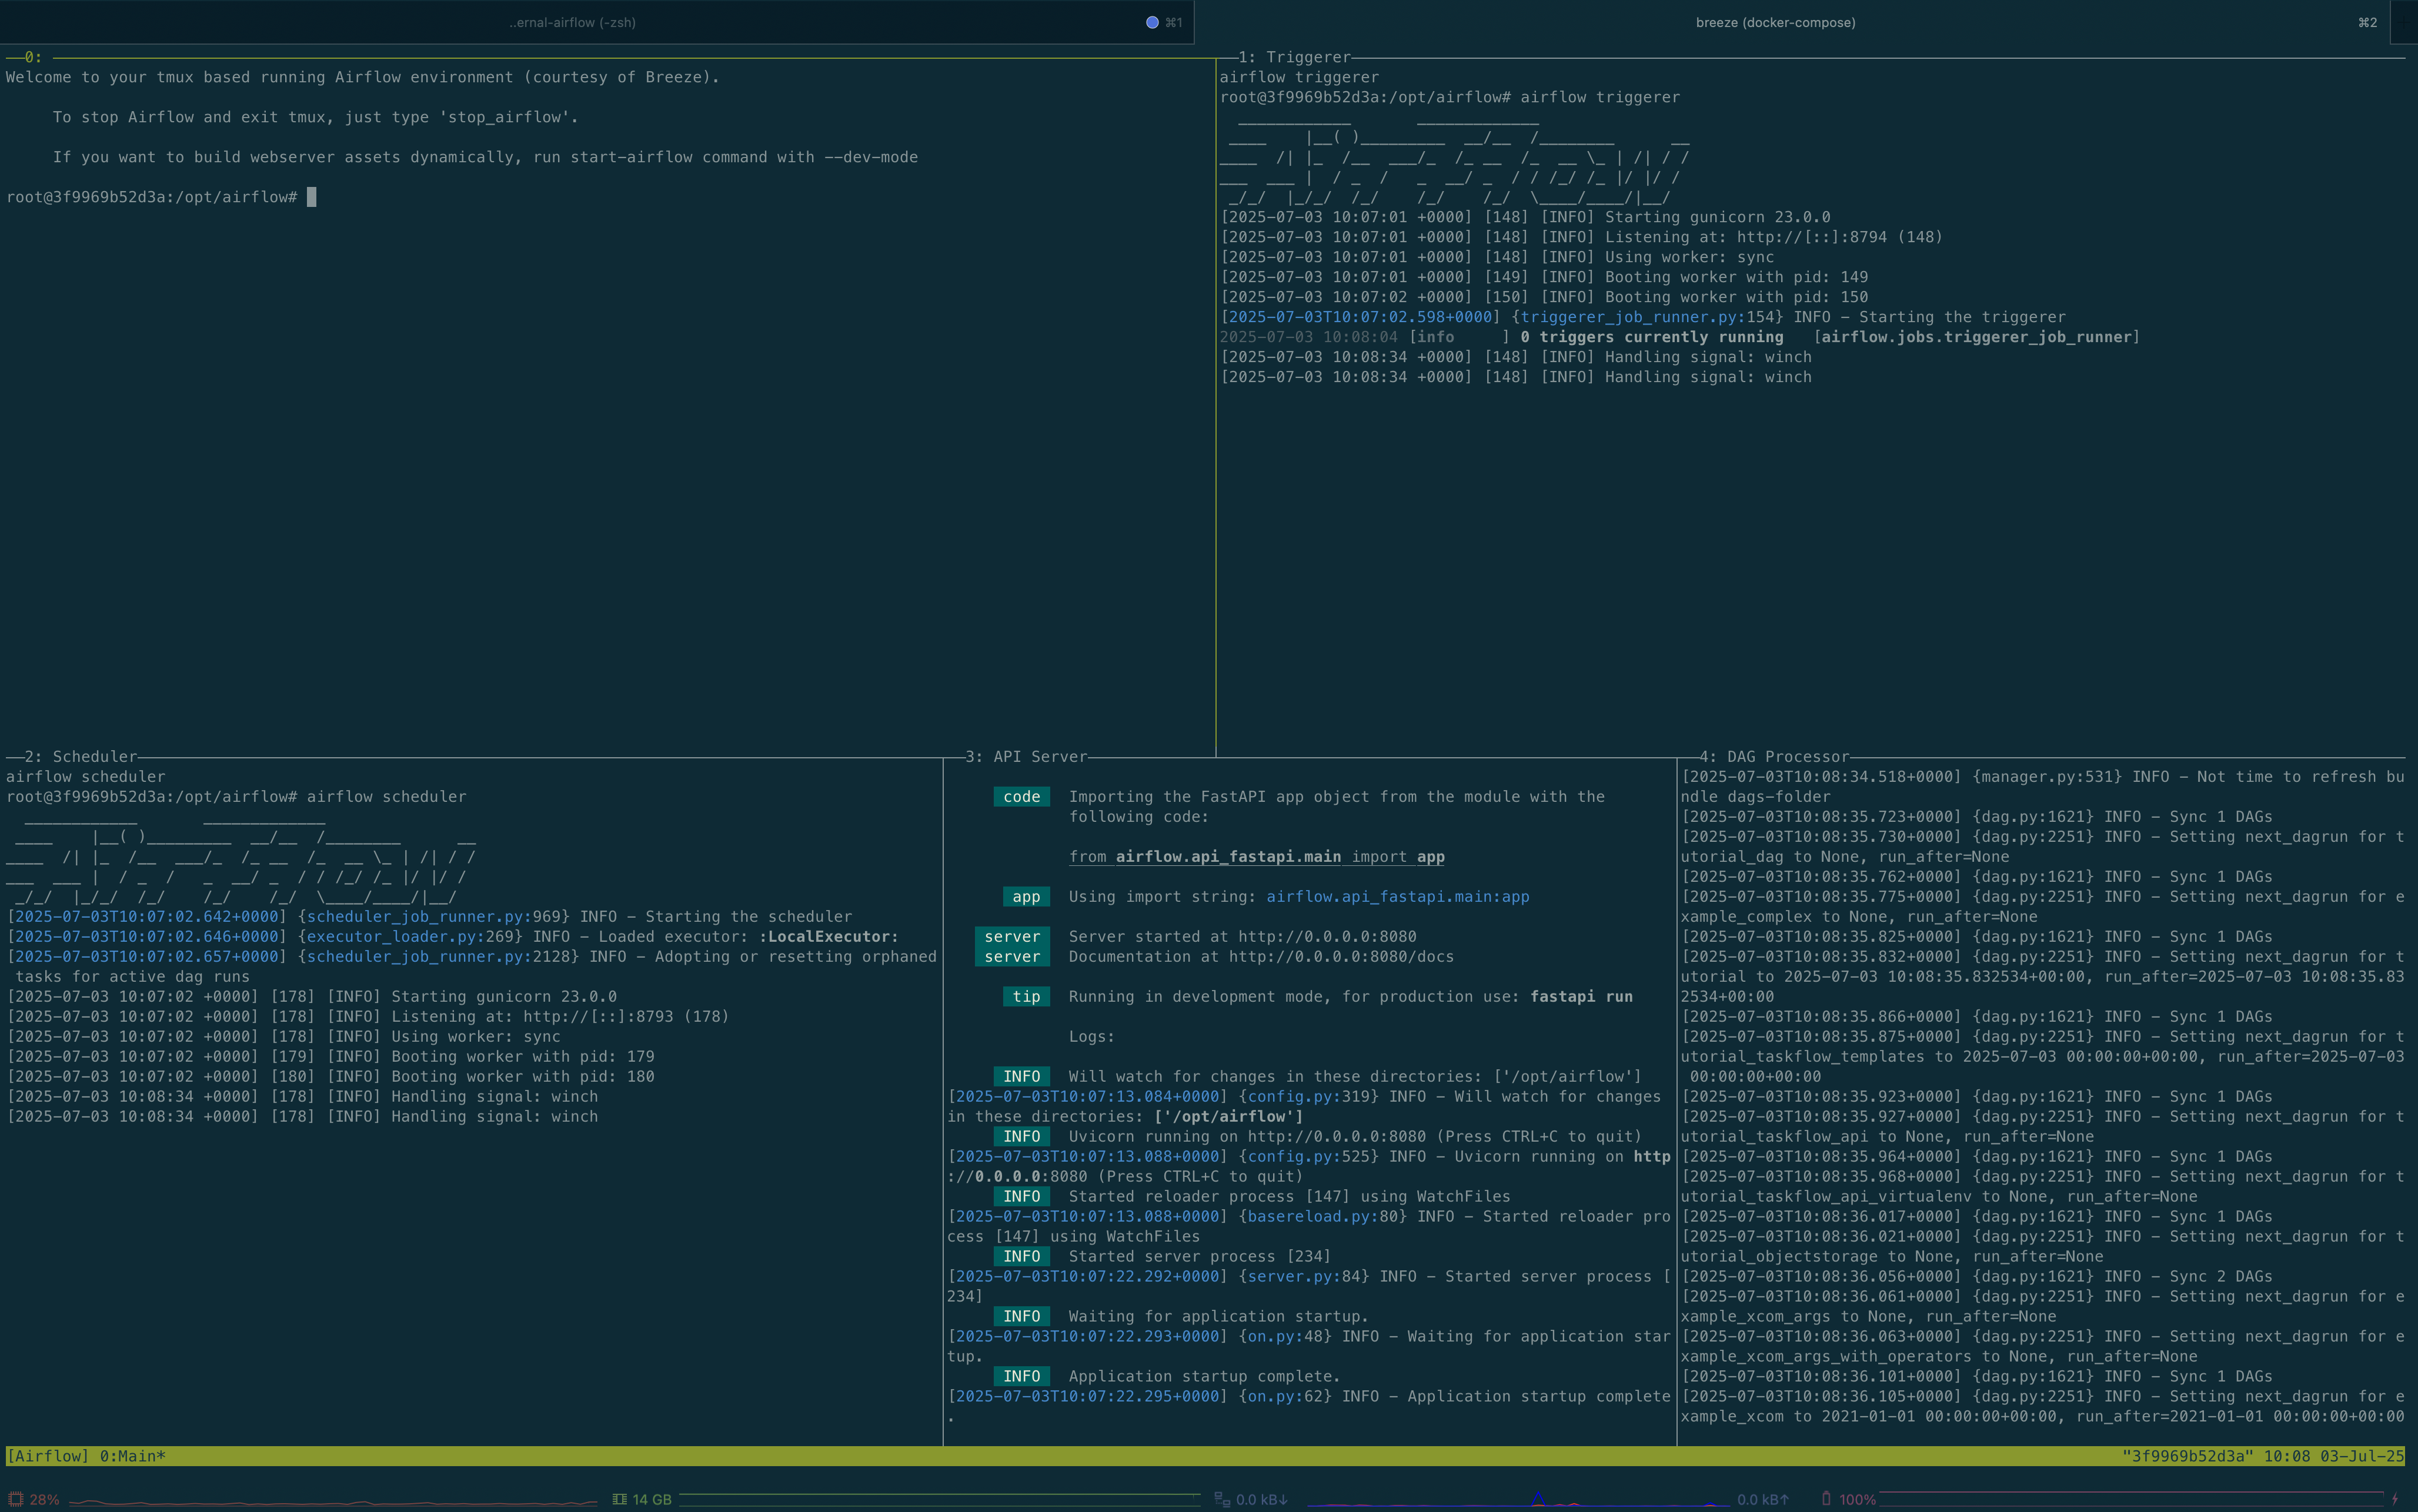This screenshot has width=2418, height=1512.
Task: Click the CPU chip icon in the status bar
Action: (15, 1499)
